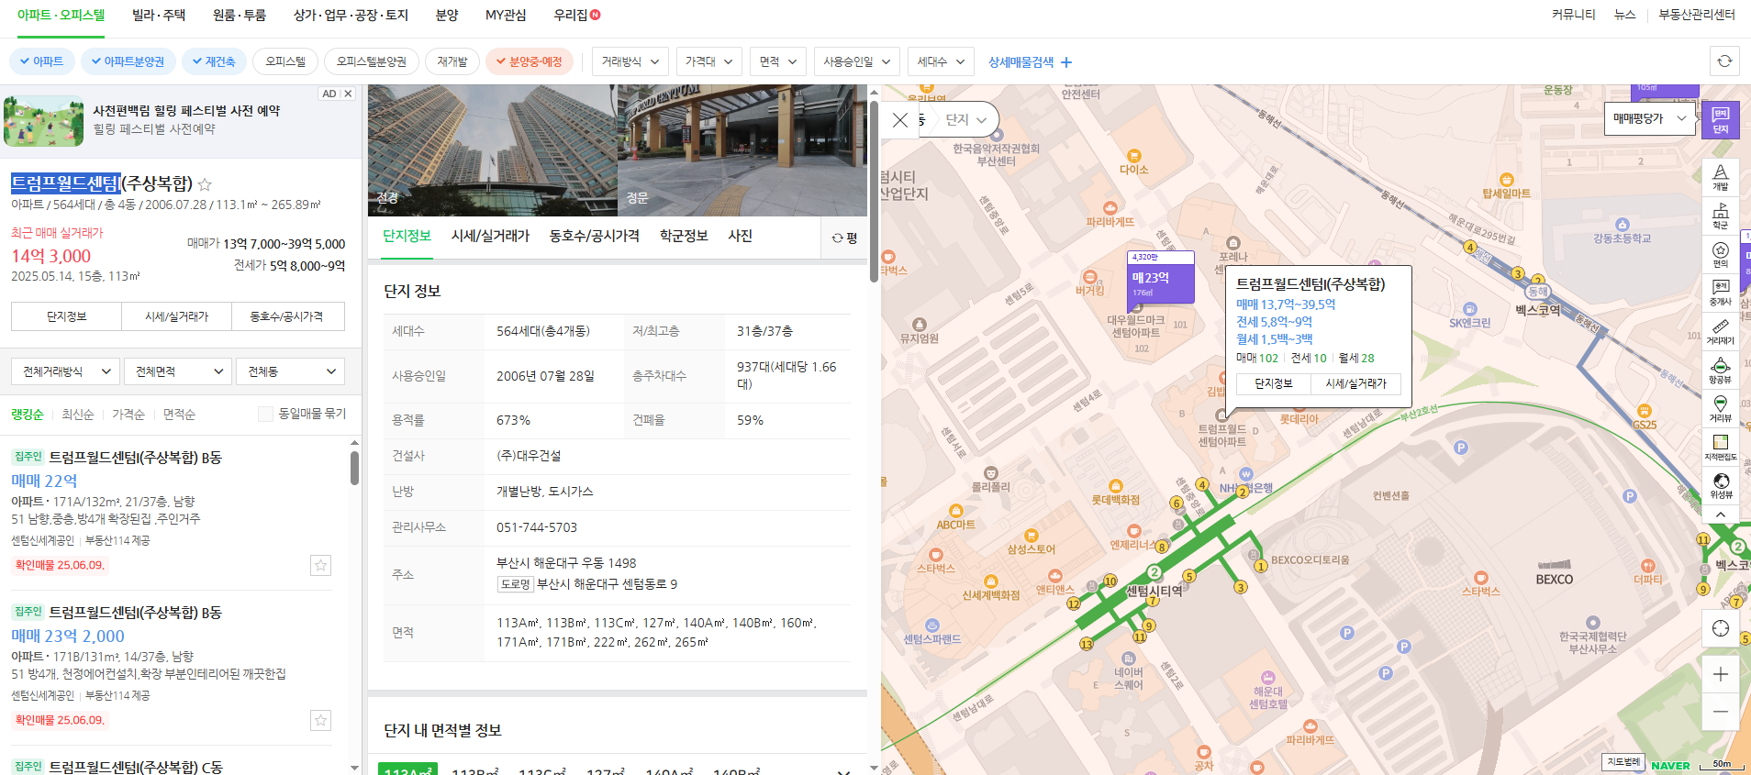The width and height of the screenshot is (1751, 775).
Task: Open the 전체거래방식 dropdown
Action: [x=65, y=371]
